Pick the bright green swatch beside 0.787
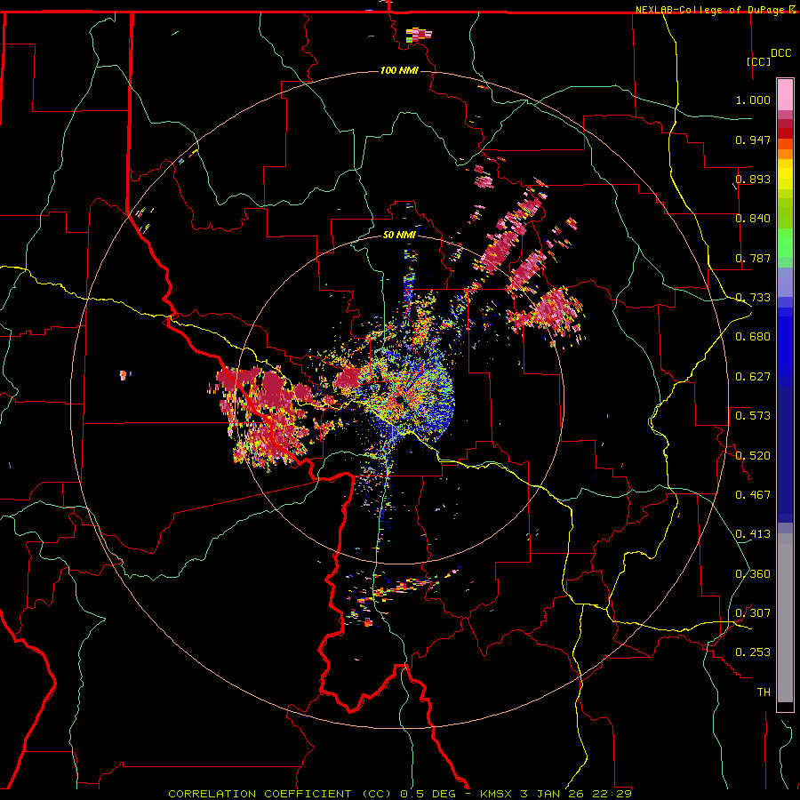The height and width of the screenshot is (800, 800). tap(785, 247)
